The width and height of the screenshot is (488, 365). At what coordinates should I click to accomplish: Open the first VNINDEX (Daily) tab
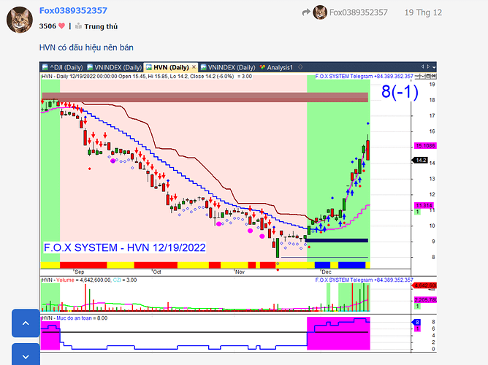114,67
